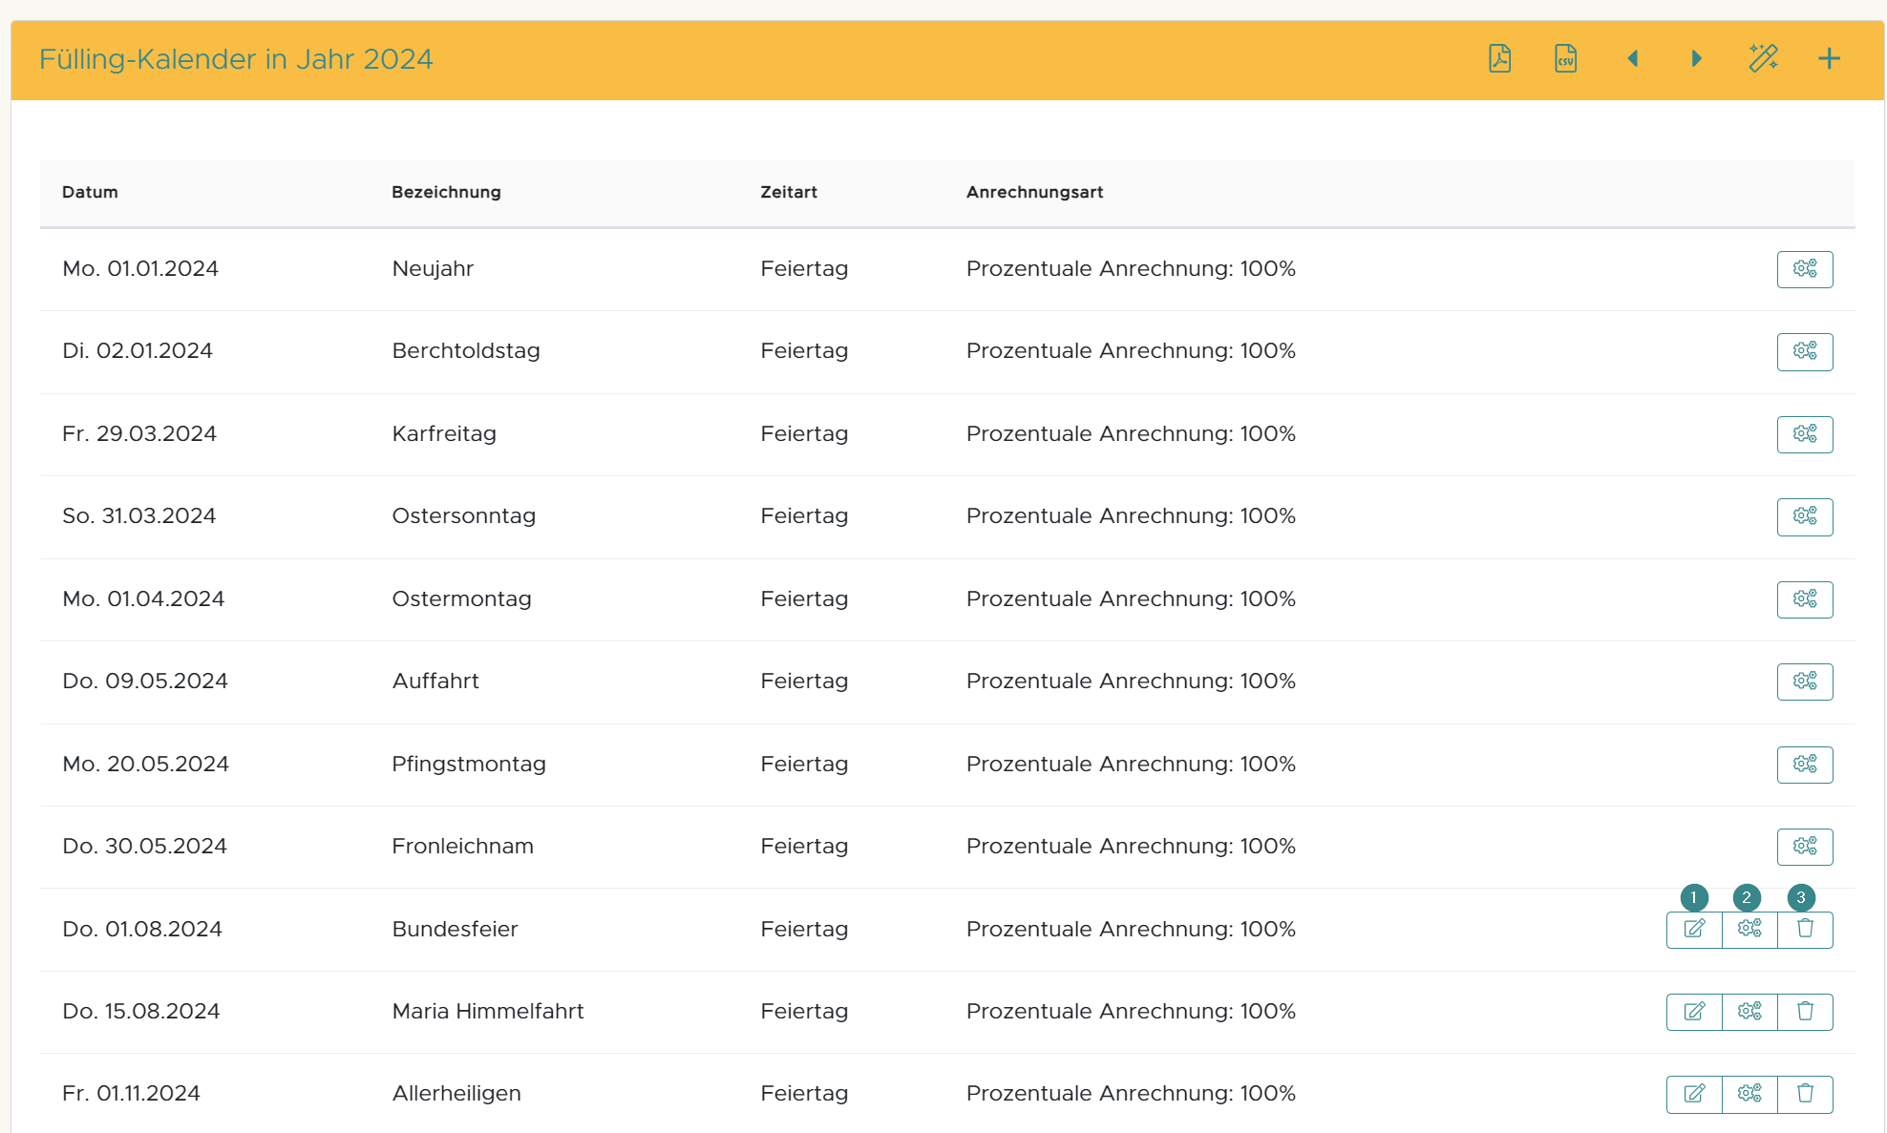The height and width of the screenshot is (1133, 1887).
Task: Delete the Maria Himmelfahrt entry
Action: tap(1805, 1012)
